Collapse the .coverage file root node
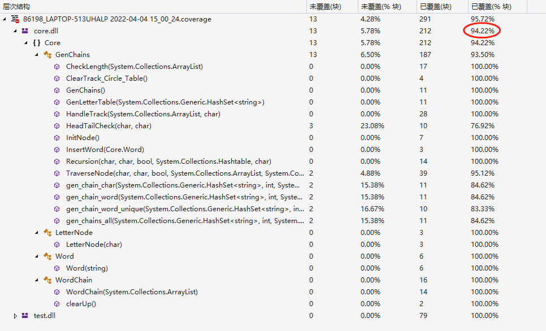 tap(4, 19)
